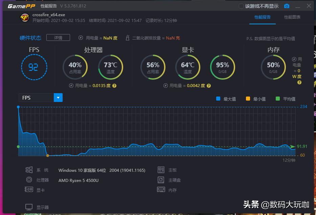Switch to the 性能图表 tab

[x=292, y=17]
